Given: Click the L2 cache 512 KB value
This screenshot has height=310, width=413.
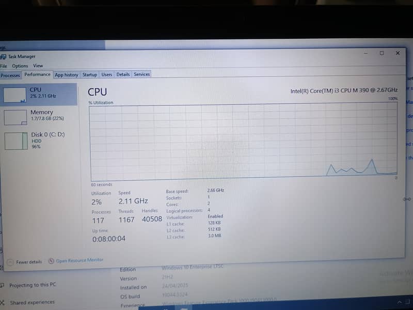Looking at the screenshot, I should coord(214,229).
